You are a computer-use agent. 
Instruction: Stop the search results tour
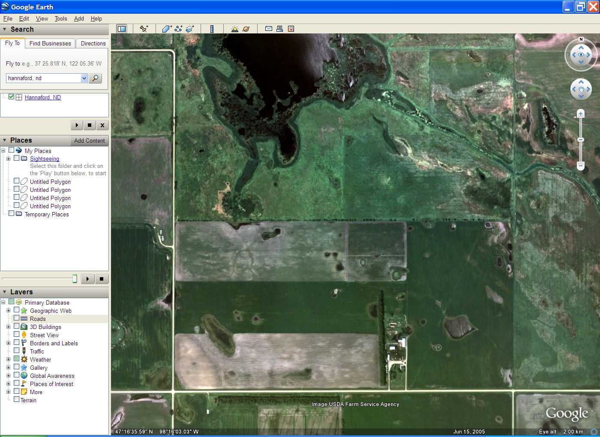pos(90,125)
